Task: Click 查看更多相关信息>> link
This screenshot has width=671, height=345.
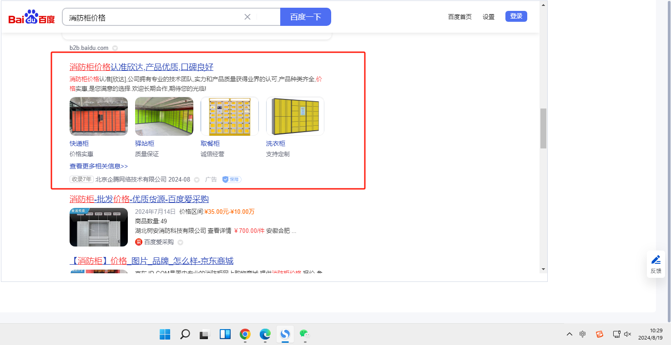Action: [99, 166]
